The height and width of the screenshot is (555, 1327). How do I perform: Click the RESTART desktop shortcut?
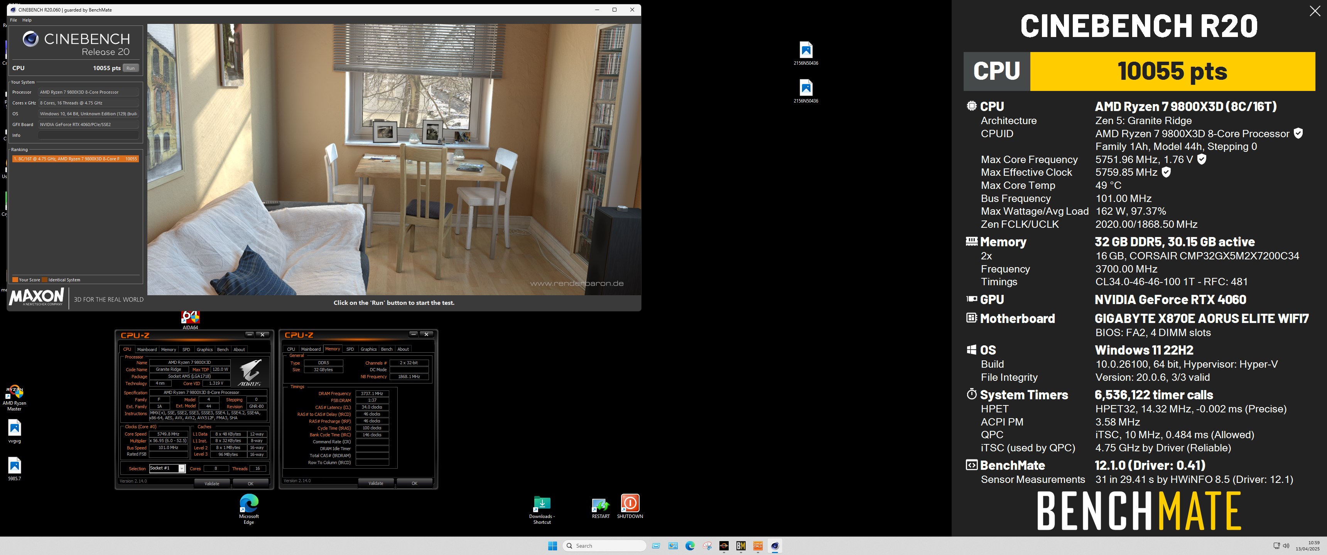[x=601, y=508]
